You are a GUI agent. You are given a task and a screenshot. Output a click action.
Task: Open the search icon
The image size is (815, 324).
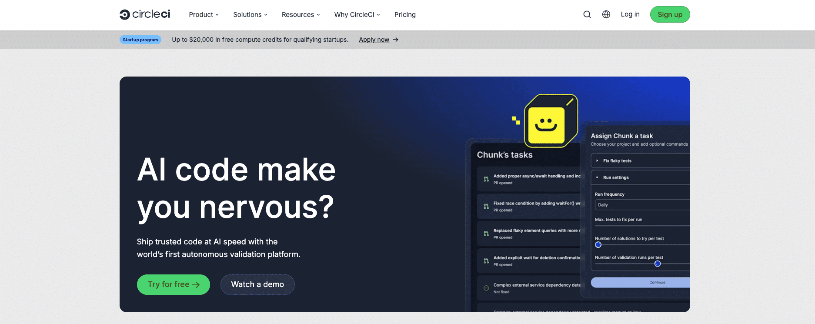coord(587,14)
